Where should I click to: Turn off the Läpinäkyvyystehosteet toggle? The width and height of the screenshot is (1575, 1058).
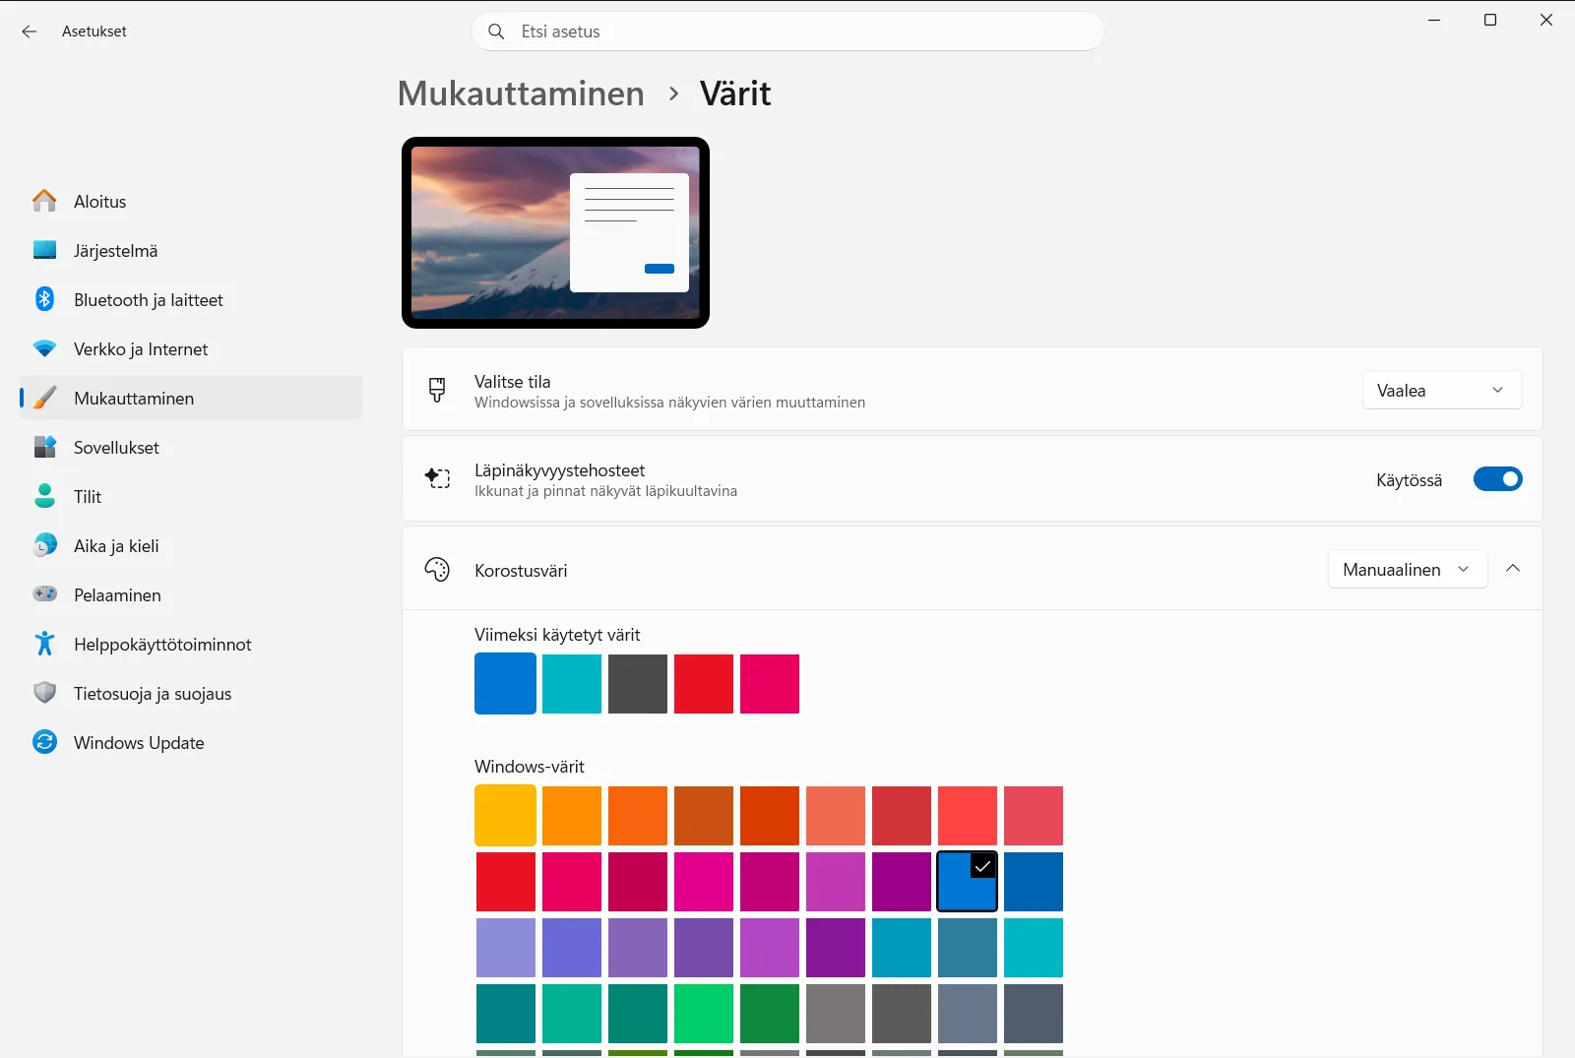(x=1497, y=479)
